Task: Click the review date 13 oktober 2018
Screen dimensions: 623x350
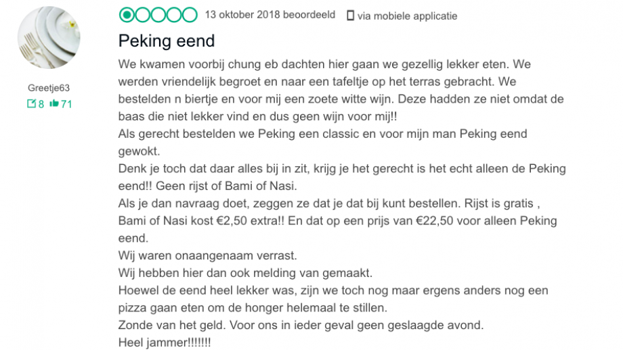Action: tap(242, 15)
